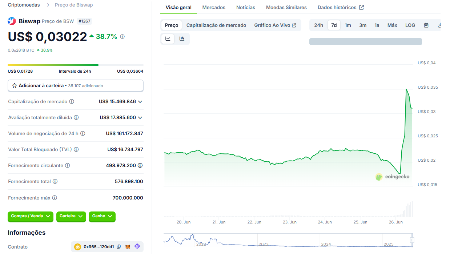Click Adicionar à carteira button
Image resolution: width=466 pixels, height=254 pixels.
point(76,86)
